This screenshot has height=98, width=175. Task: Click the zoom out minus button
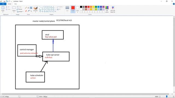pos(160,97)
